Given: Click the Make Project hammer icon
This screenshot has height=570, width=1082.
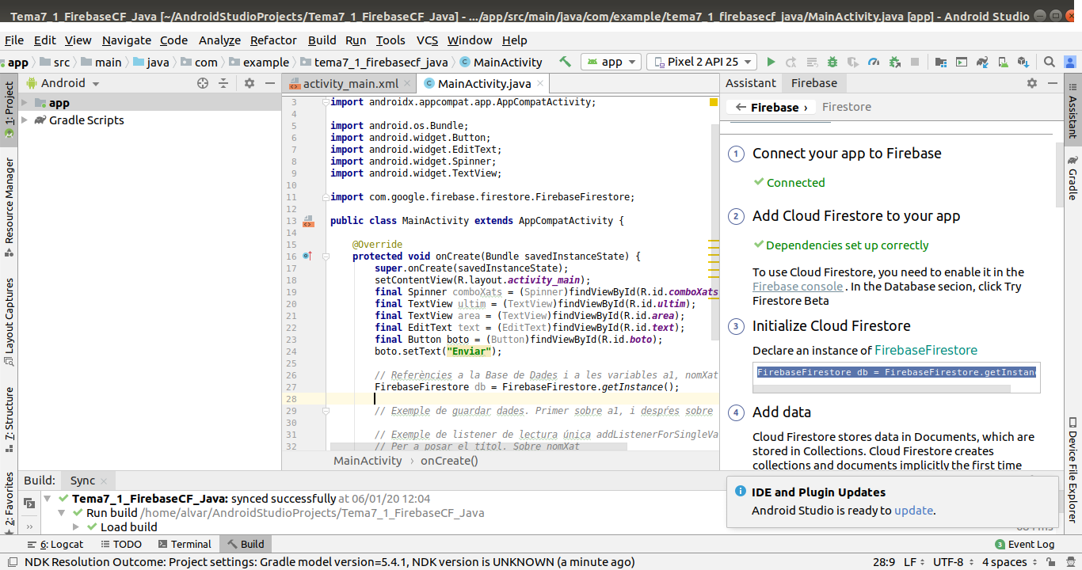Looking at the screenshot, I should [x=565, y=62].
